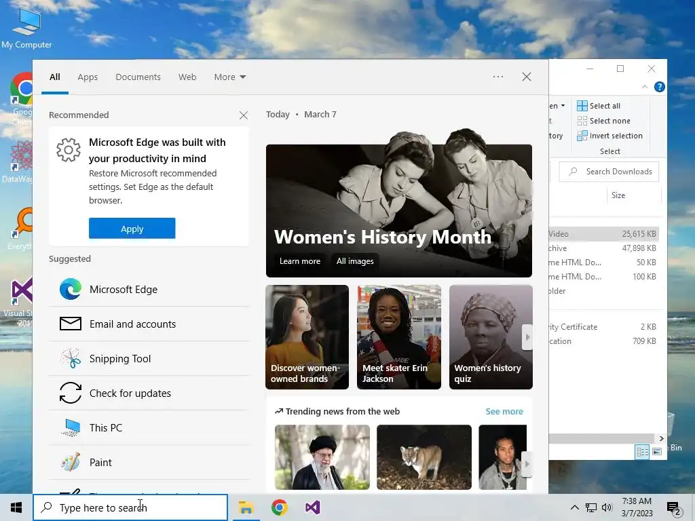Open Meet skater Erin Jackson card
This screenshot has width=695, height=521.
coord(399,337)
